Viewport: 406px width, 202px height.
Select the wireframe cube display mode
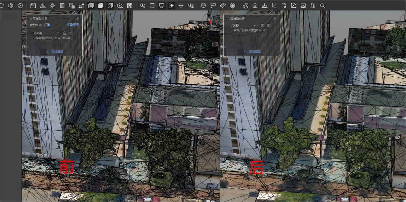tap(91, 5)
